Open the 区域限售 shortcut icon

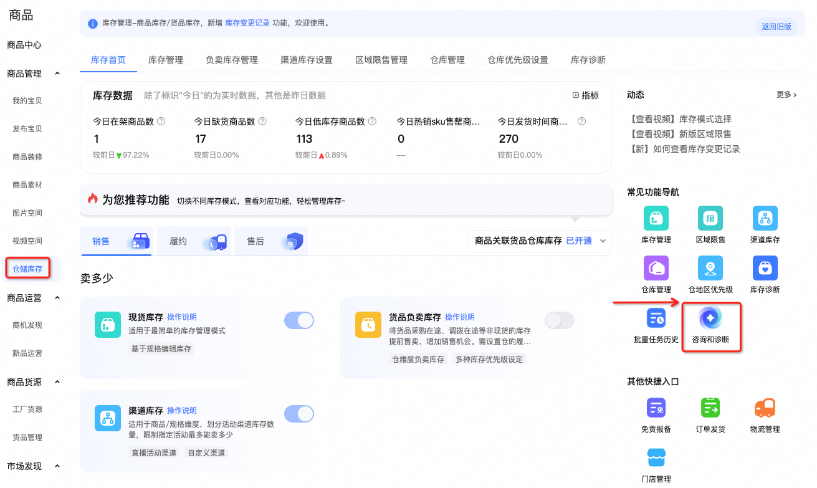[710, 218]
